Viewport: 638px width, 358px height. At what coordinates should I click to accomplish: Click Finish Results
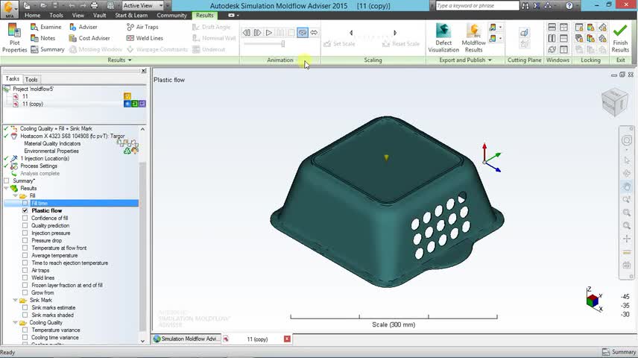(620, 38)
